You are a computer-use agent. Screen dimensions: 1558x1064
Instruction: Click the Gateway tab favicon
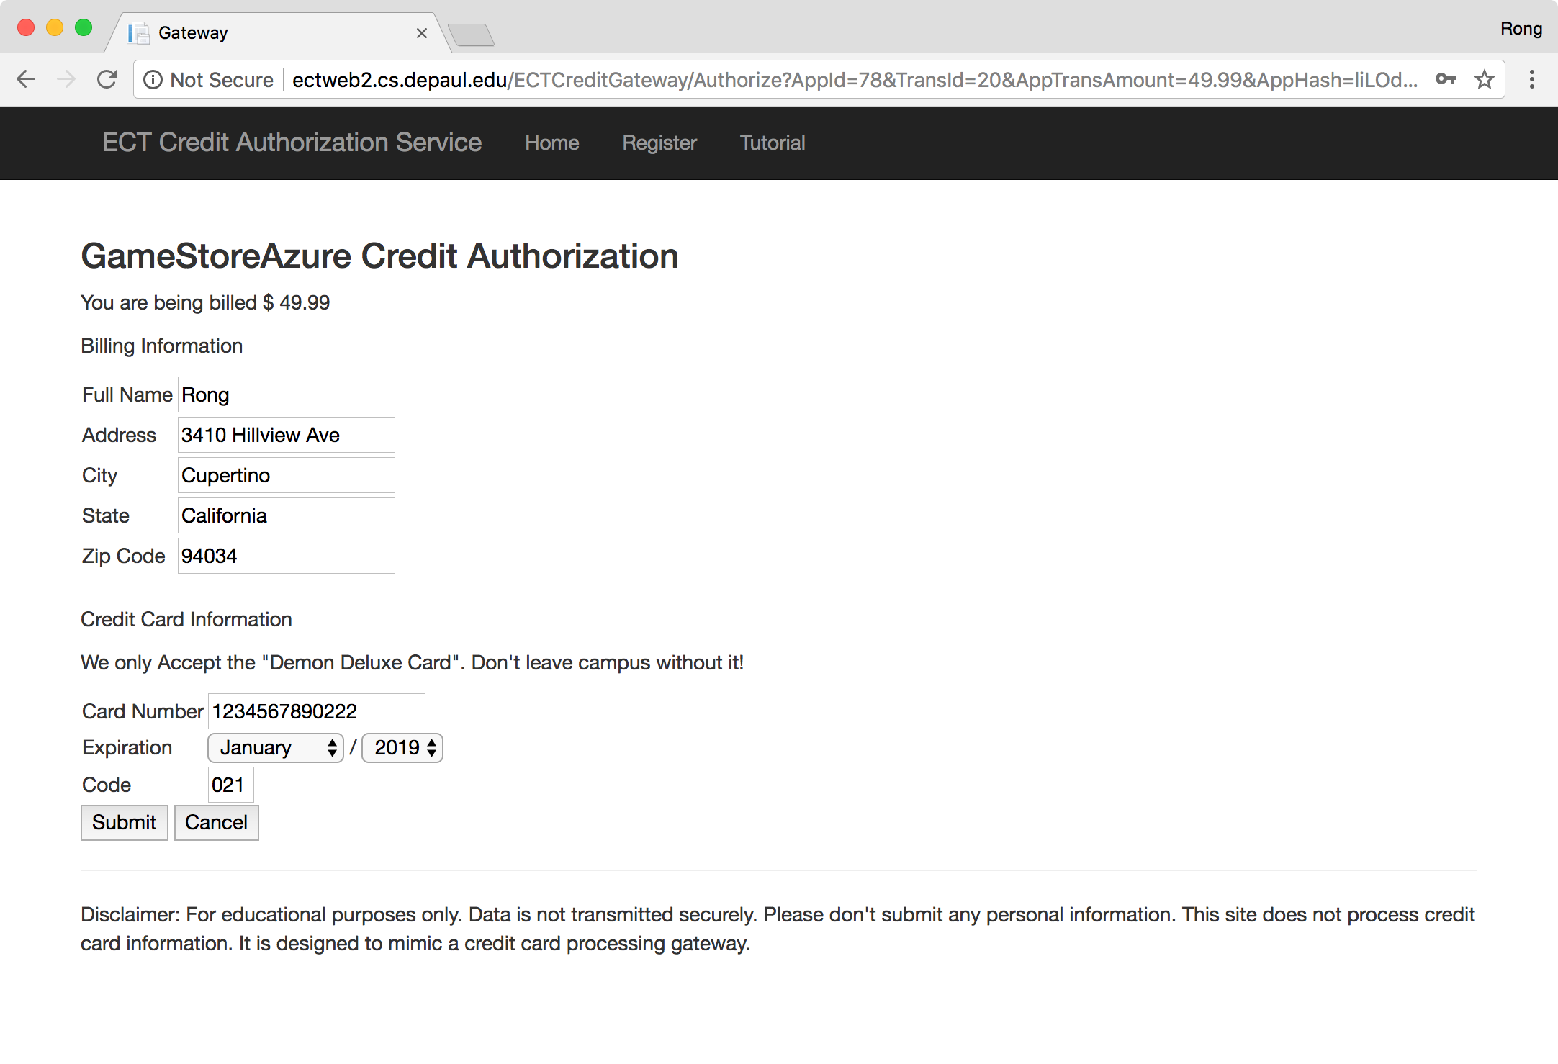click(138, 33)
